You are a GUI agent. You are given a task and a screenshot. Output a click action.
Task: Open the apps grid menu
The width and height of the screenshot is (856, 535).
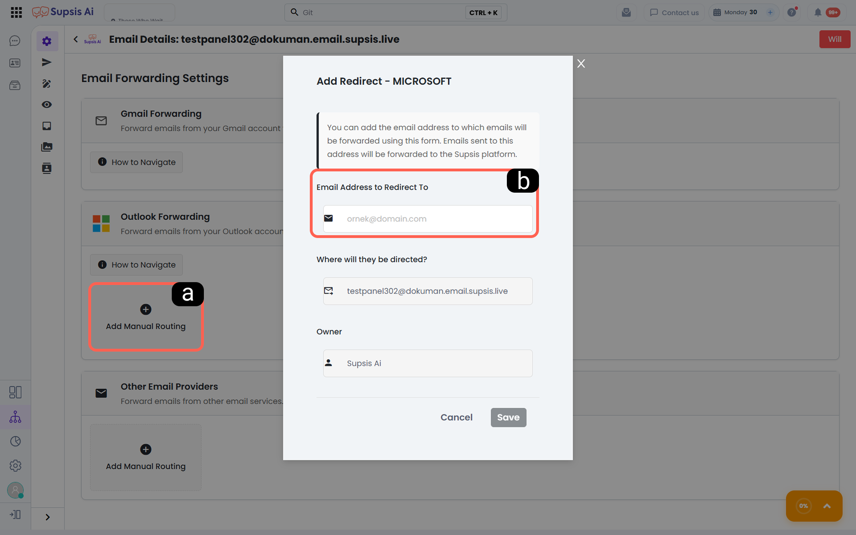click(16, 12)
